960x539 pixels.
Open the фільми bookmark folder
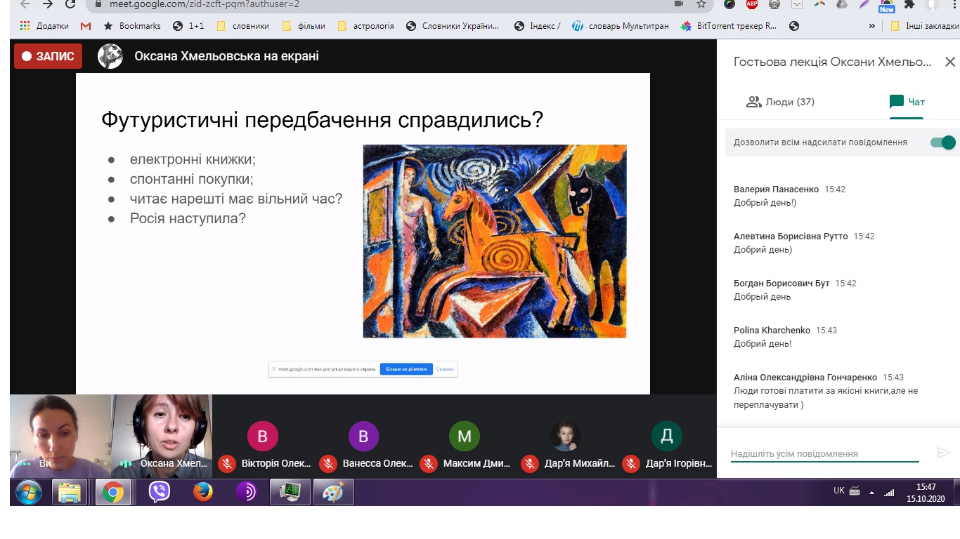[x=304, y=26]
